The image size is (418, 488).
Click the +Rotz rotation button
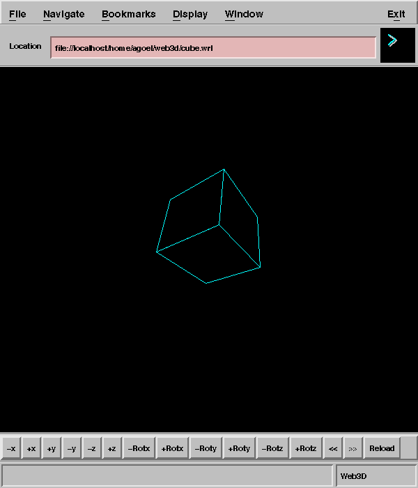coord(307,448)
